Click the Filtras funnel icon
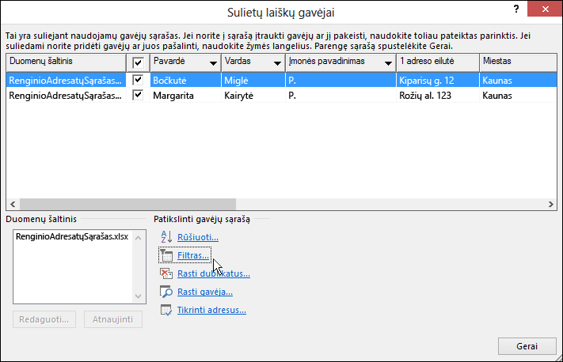Viewport: 563px width, 362px height. (x=166, y=255)
